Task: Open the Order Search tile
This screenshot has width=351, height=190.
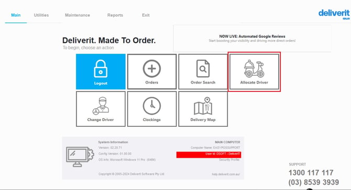Action: pos(203,72)
